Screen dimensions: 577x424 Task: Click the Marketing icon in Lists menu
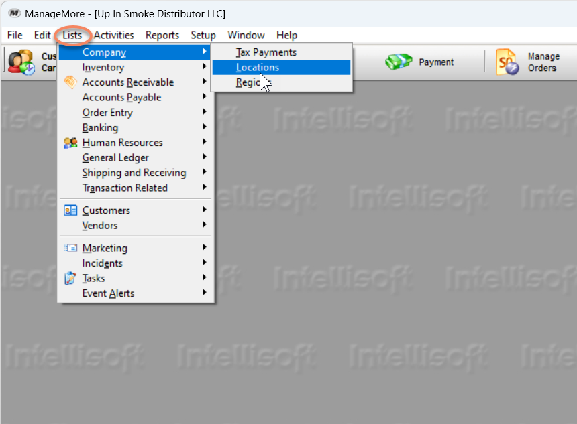[70, 248]
